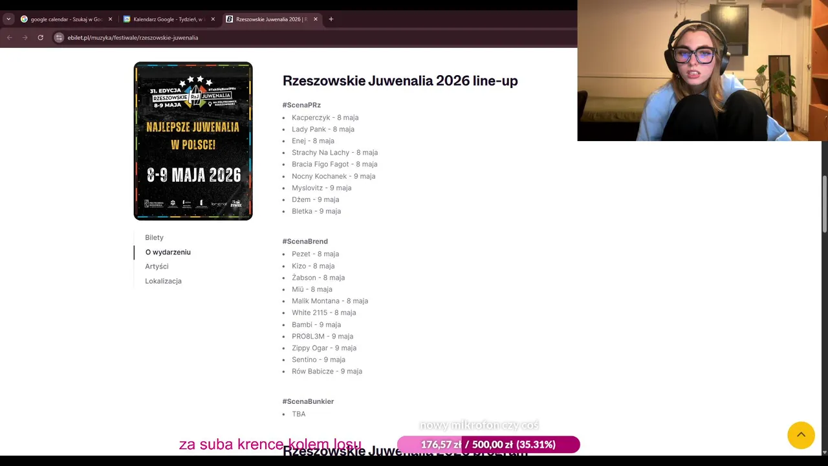Click the streamer webcam overlay
828x466 pixels.
click(703, 71)
